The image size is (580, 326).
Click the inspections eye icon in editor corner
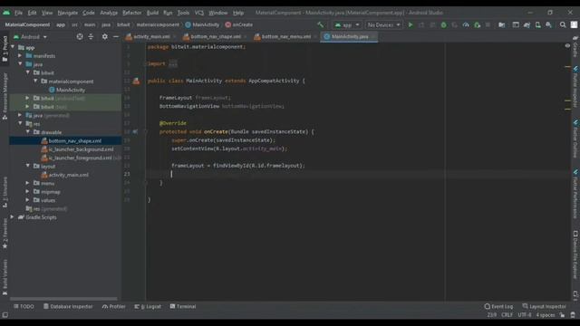(567, 46)
